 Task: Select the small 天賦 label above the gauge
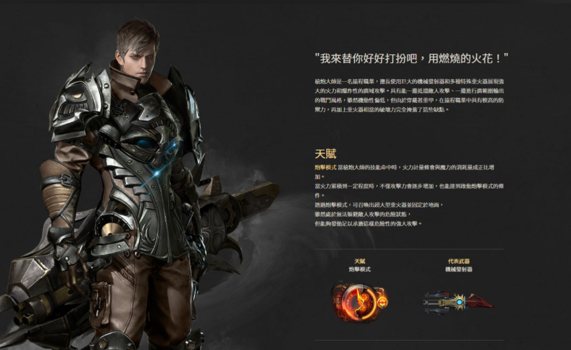pyautogui.click(x=360, y=261)
